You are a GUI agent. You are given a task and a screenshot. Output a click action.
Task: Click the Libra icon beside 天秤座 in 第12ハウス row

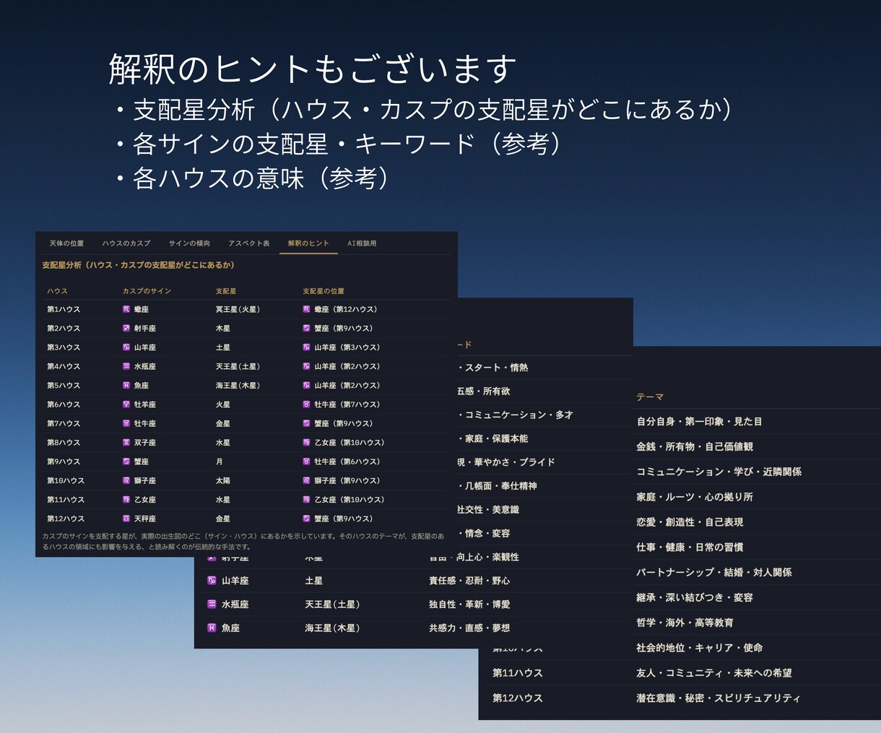click(126, 519)
